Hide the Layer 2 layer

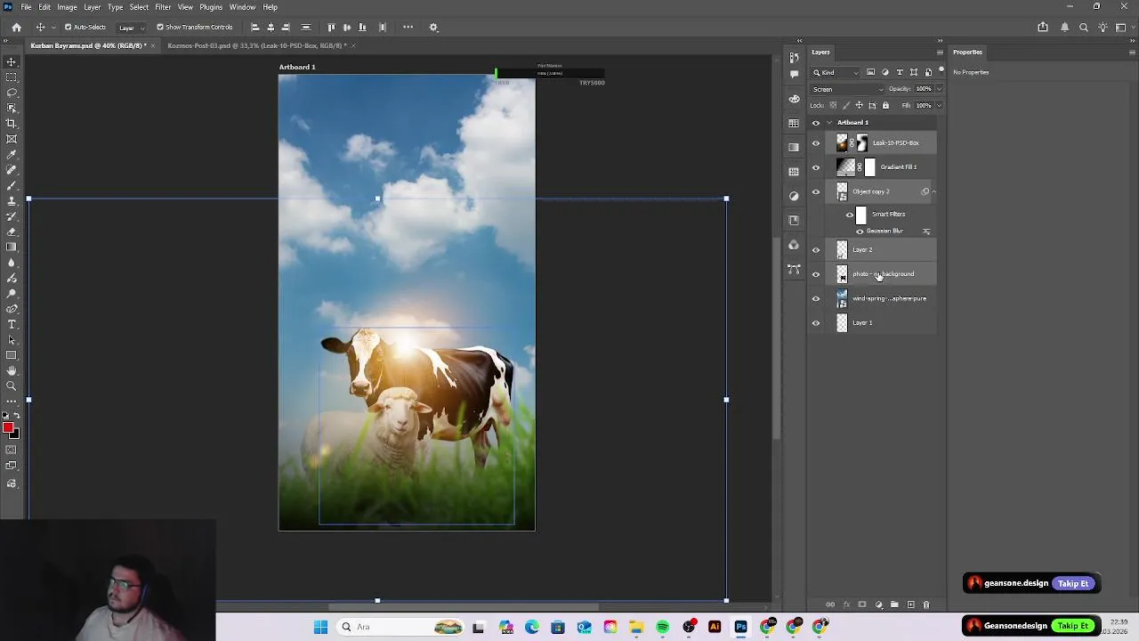(x=816, y=250)
